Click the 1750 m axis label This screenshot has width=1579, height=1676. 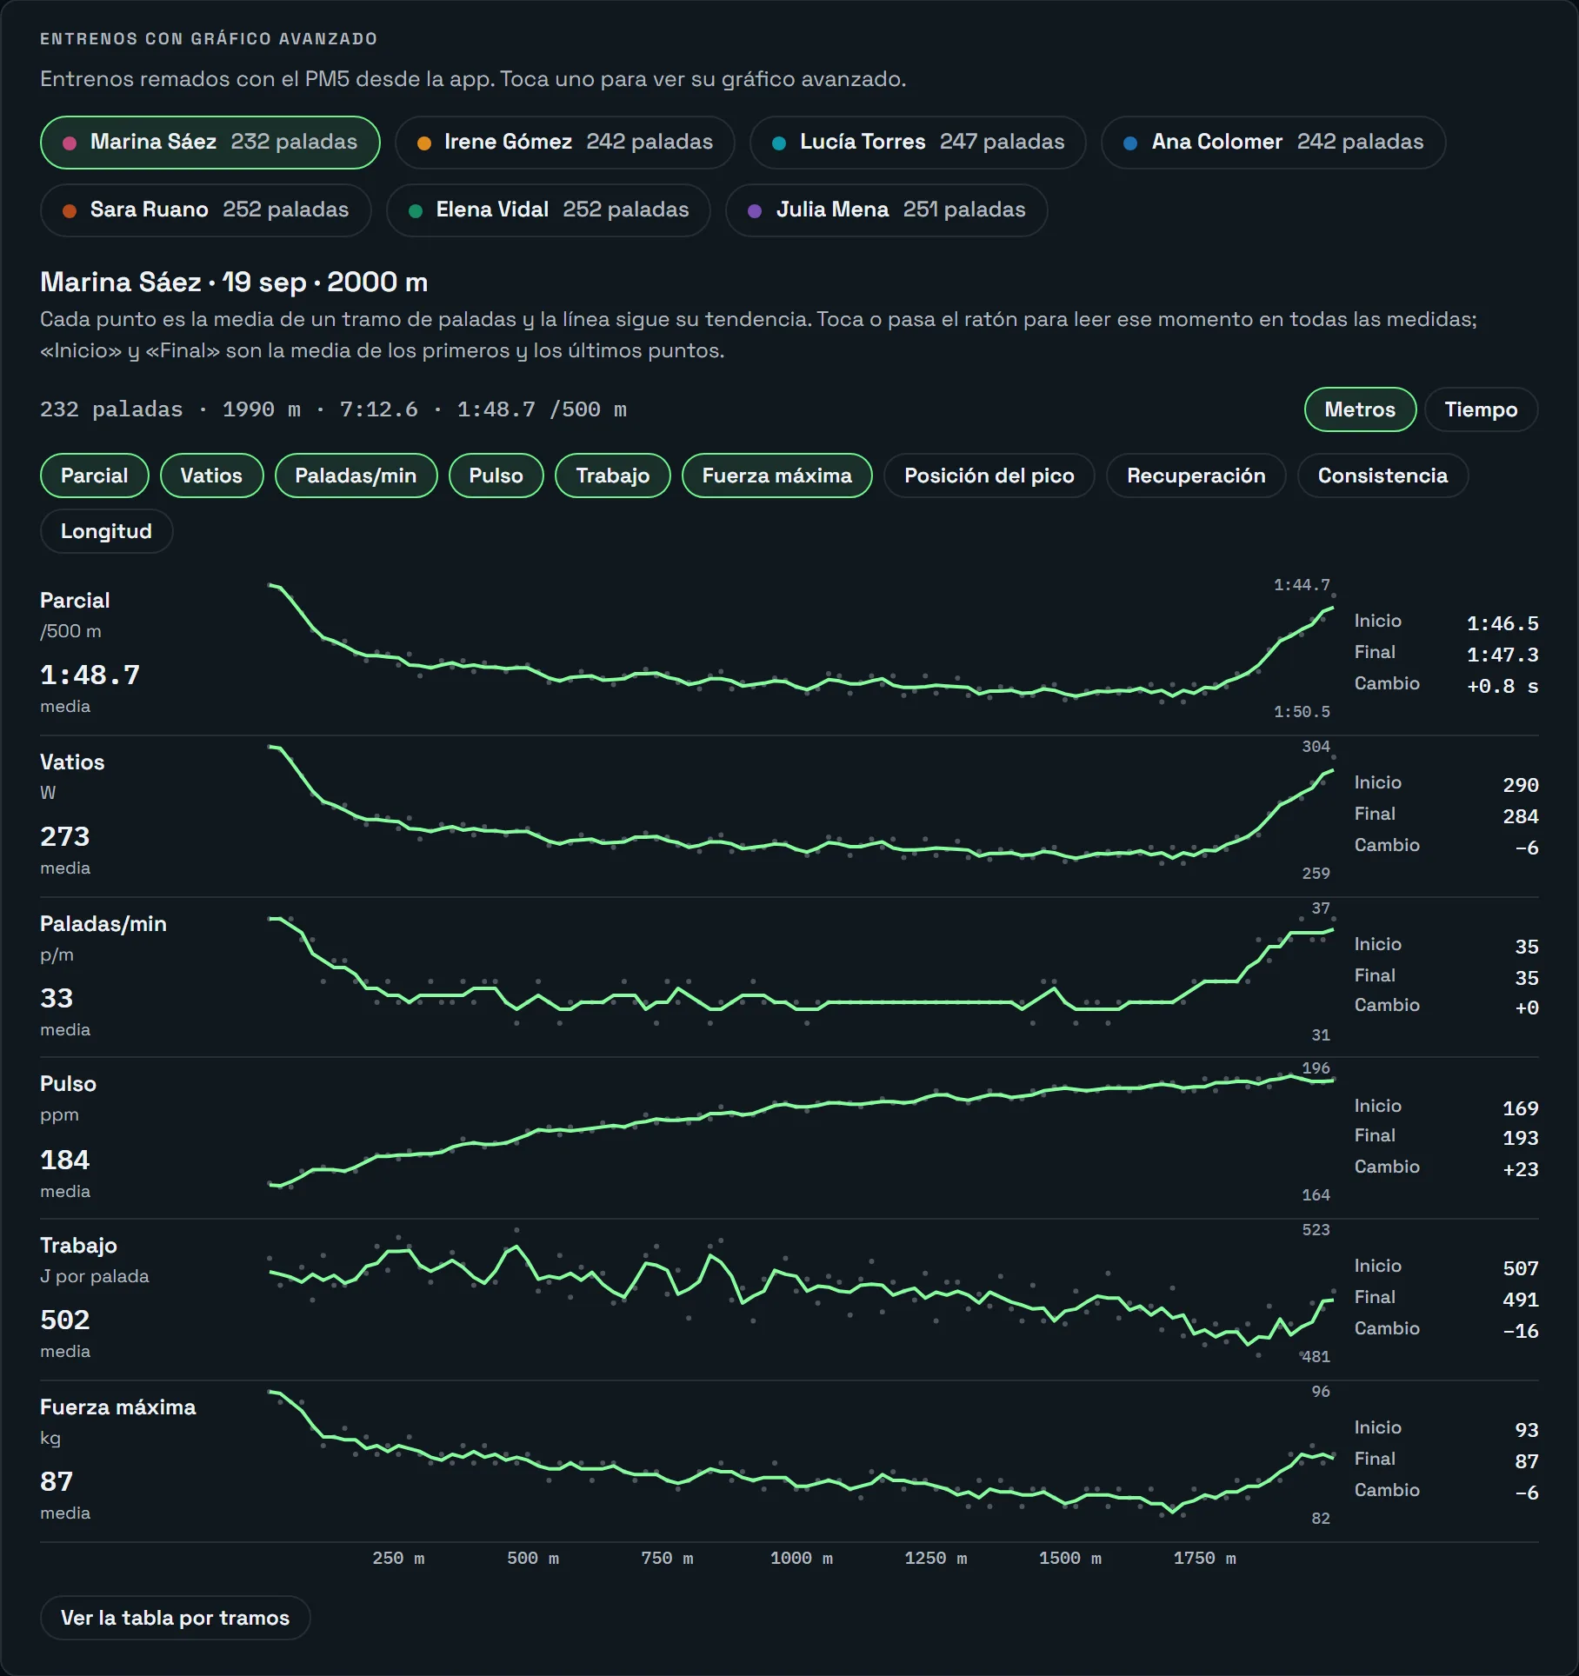point(1204,1559)
